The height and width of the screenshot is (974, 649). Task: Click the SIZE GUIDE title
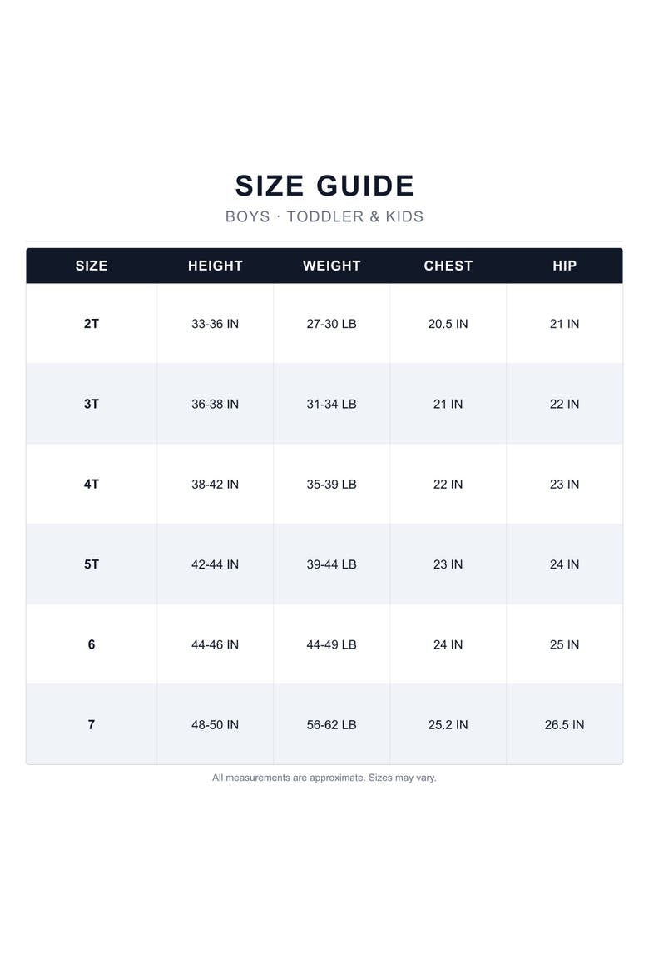(x=324, y=186)
